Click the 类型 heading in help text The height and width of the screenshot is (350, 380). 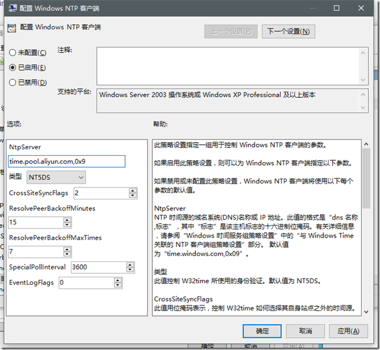click(x=161, y=272)
